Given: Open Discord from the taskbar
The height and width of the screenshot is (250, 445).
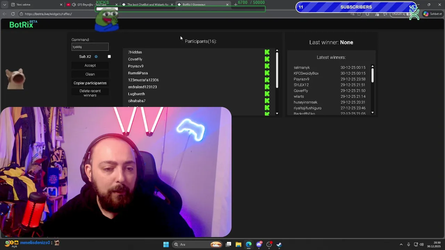Looking at the screenshot, I should pyautogui.click(x=259, y=244).
